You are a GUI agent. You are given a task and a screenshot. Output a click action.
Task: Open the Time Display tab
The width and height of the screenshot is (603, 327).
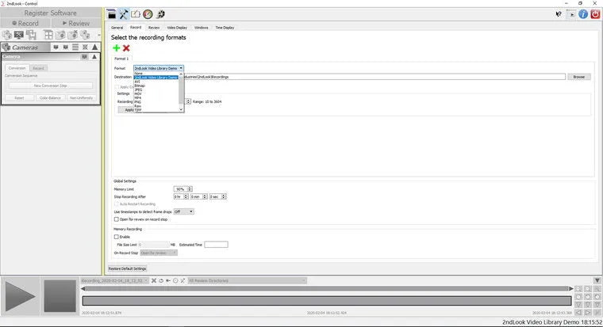(223, 27)
